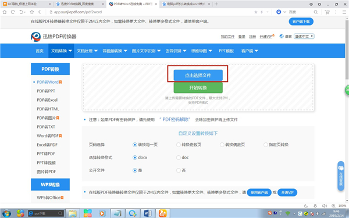349x218 pixels.
Task: Expand the 图片文字识别 nav dropdown
Action: [x=146, y=51]
